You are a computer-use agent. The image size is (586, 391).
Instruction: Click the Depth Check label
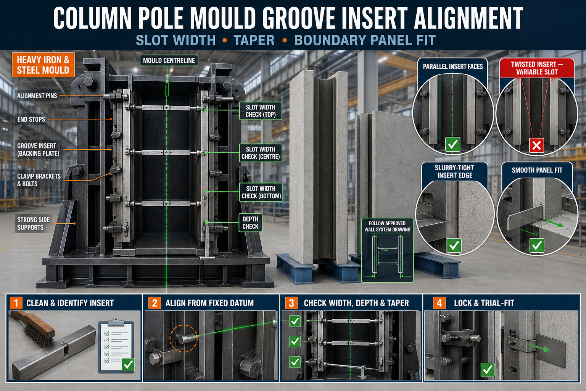pos(250,223)
